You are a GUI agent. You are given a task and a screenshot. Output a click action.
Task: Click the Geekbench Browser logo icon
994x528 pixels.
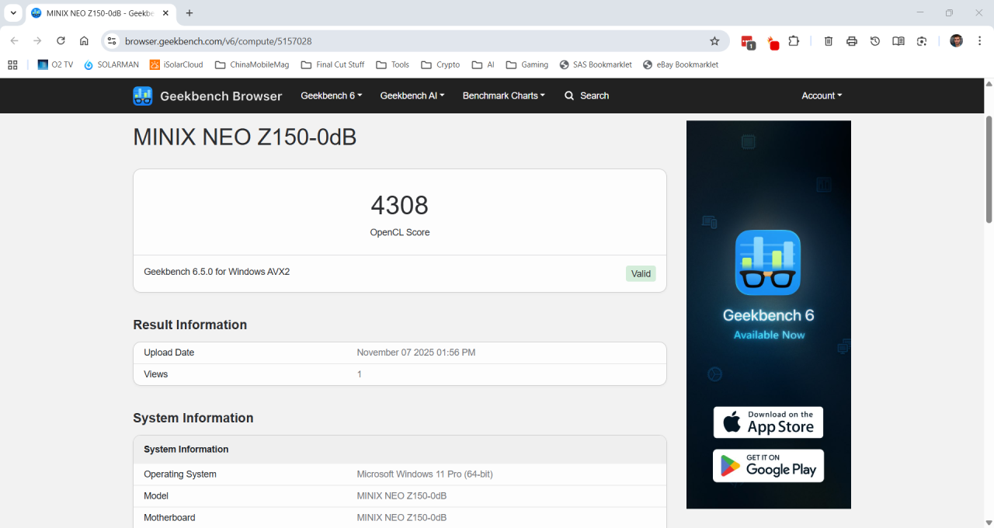(142, 96)
